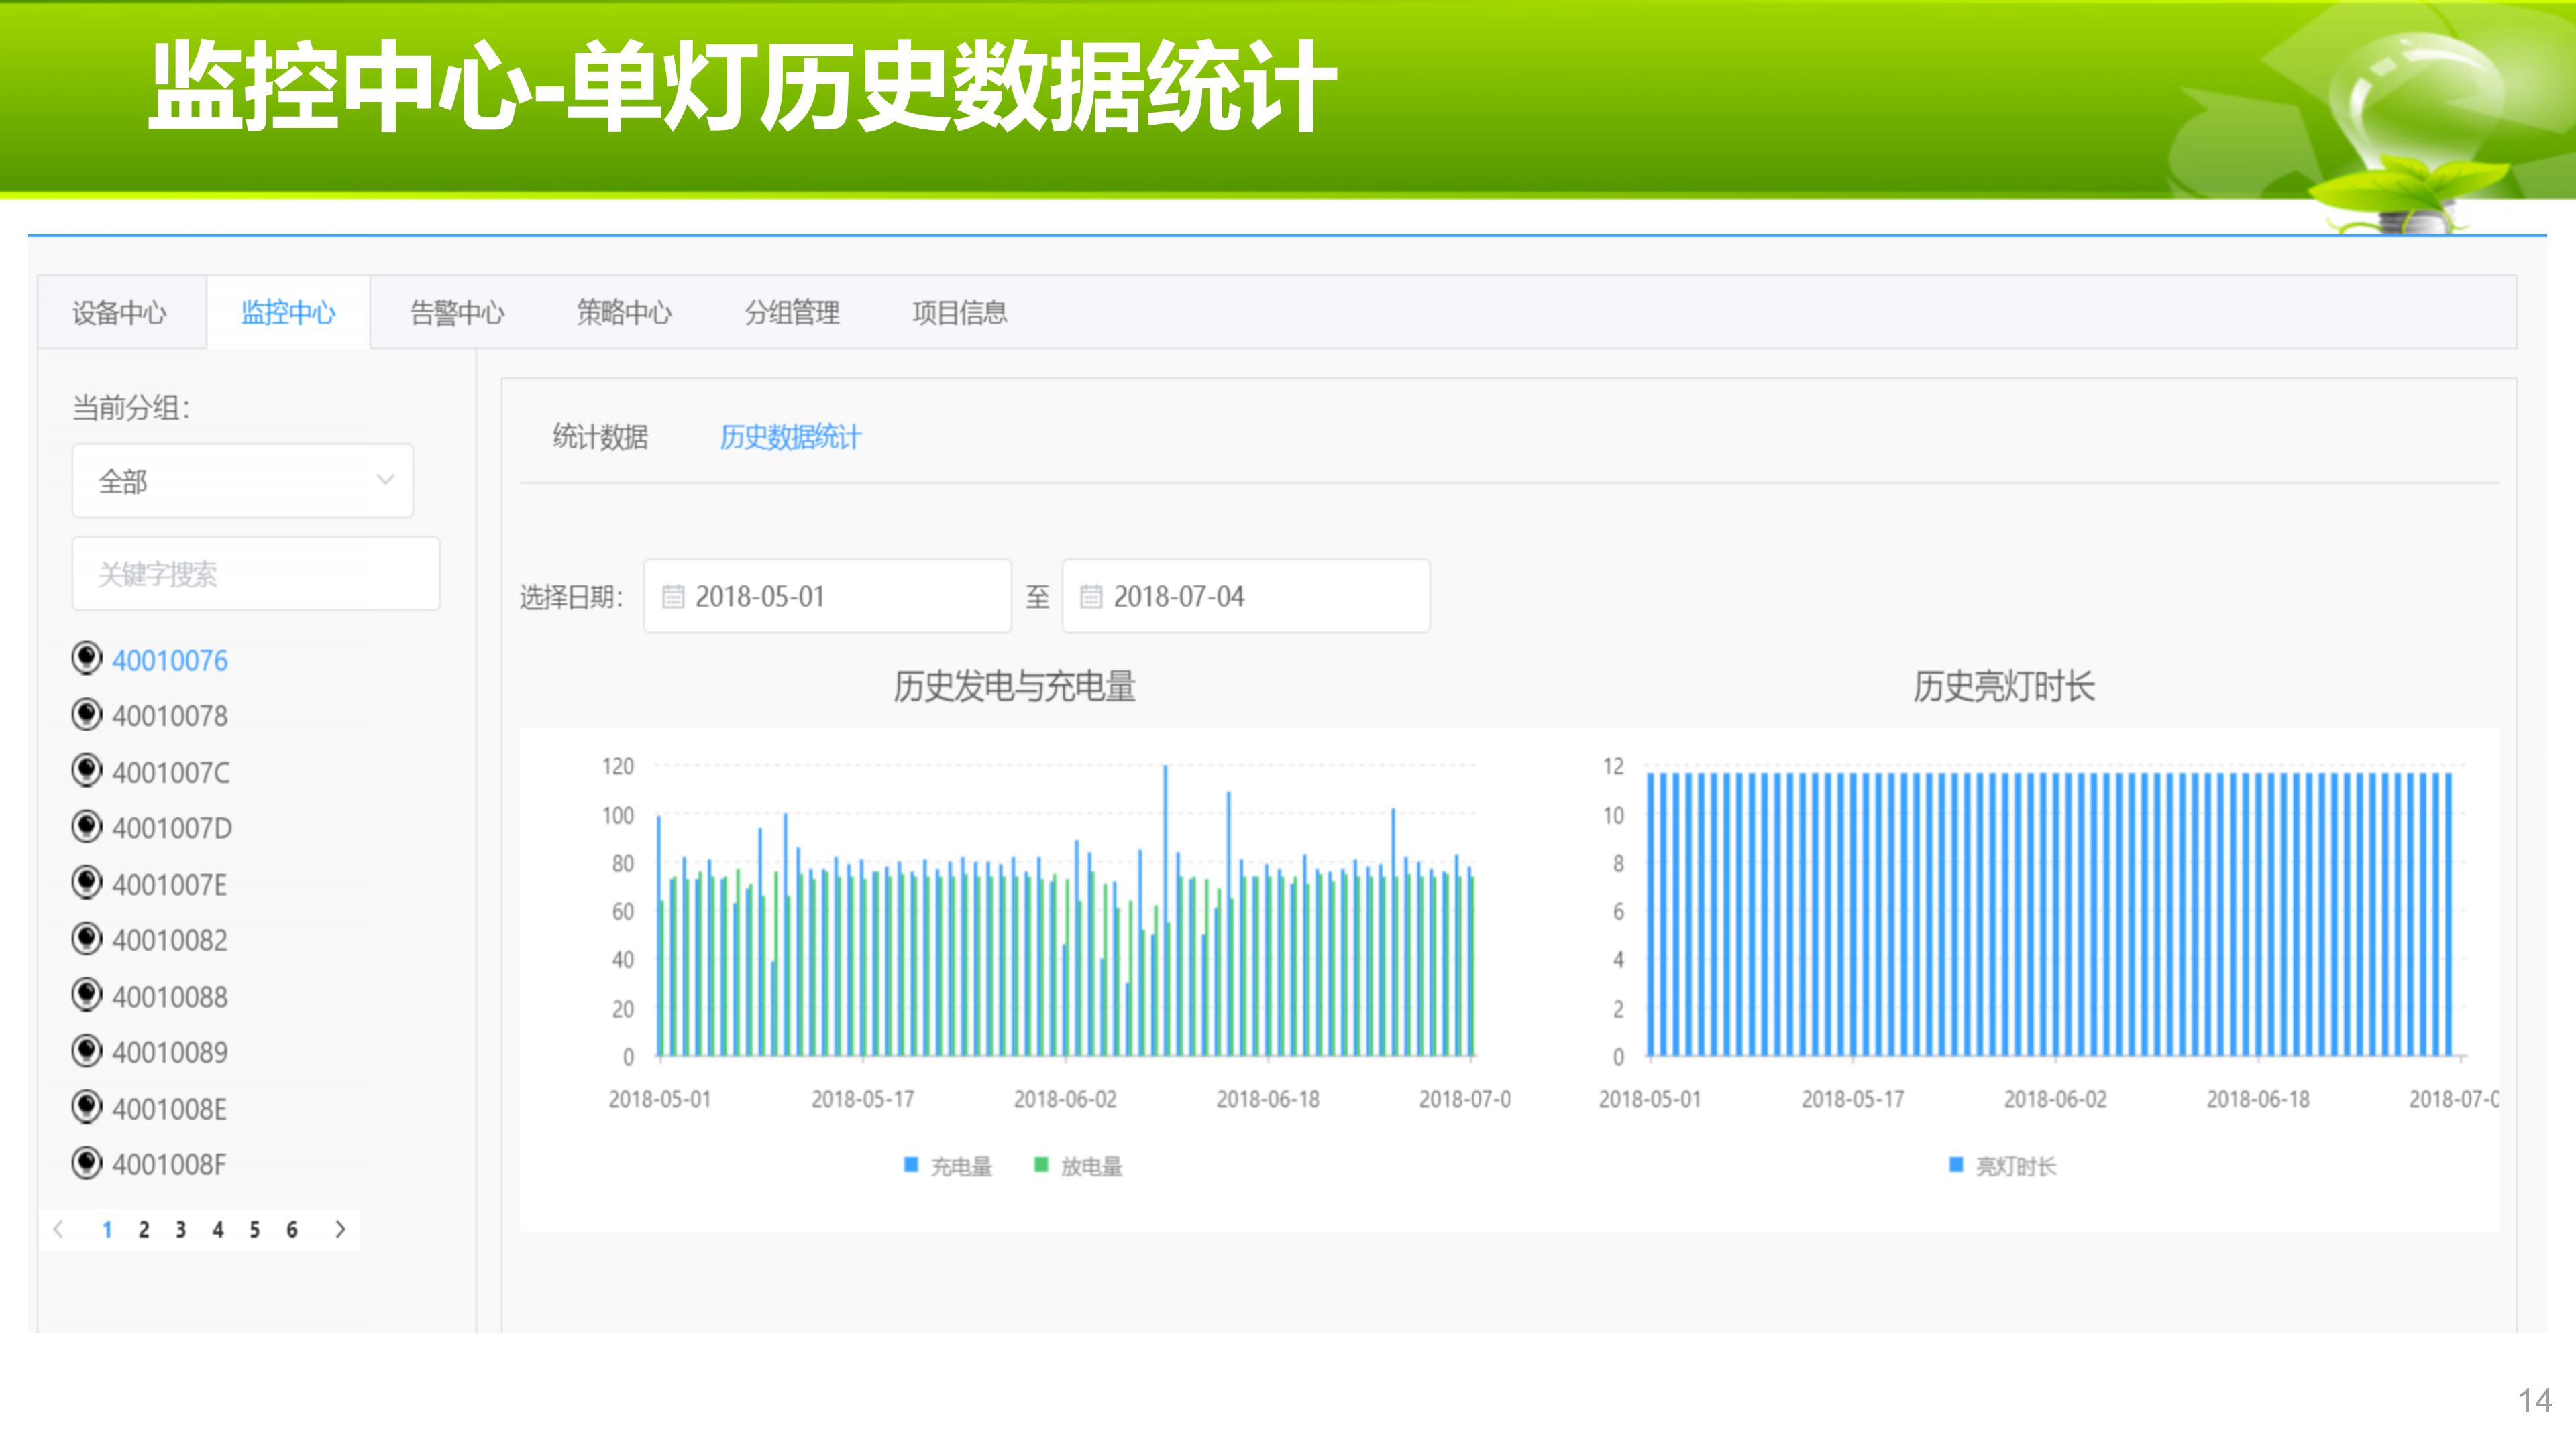
Task: Click the lamp icon beside 40010082
Action: point(87,939)
